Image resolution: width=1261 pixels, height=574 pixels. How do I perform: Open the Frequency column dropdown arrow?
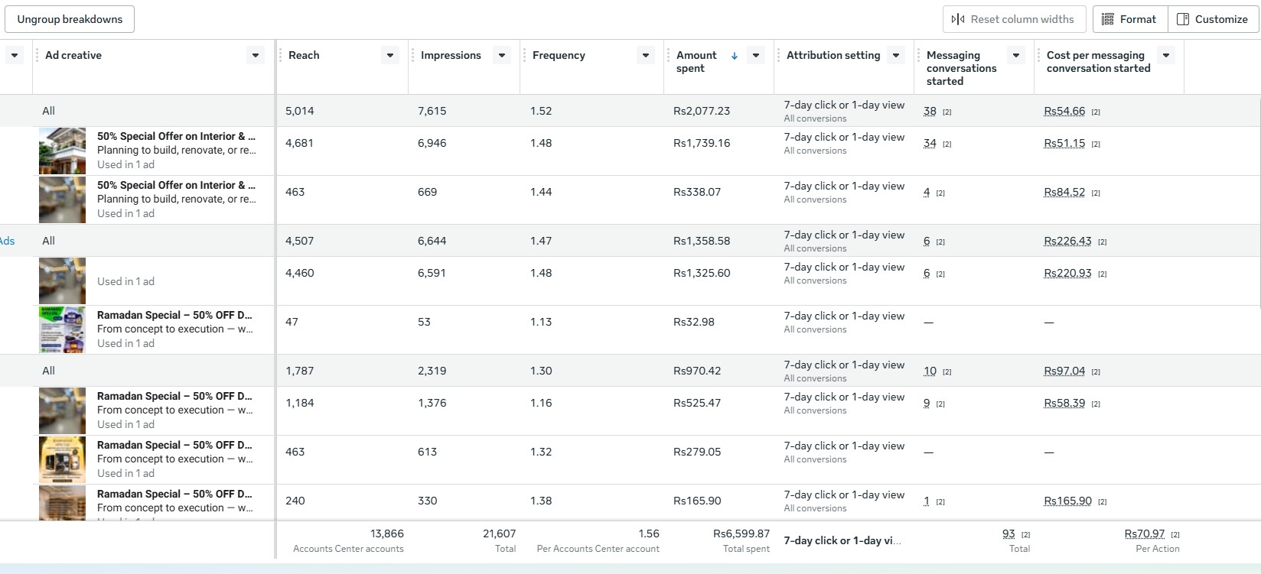click(646, 55)
